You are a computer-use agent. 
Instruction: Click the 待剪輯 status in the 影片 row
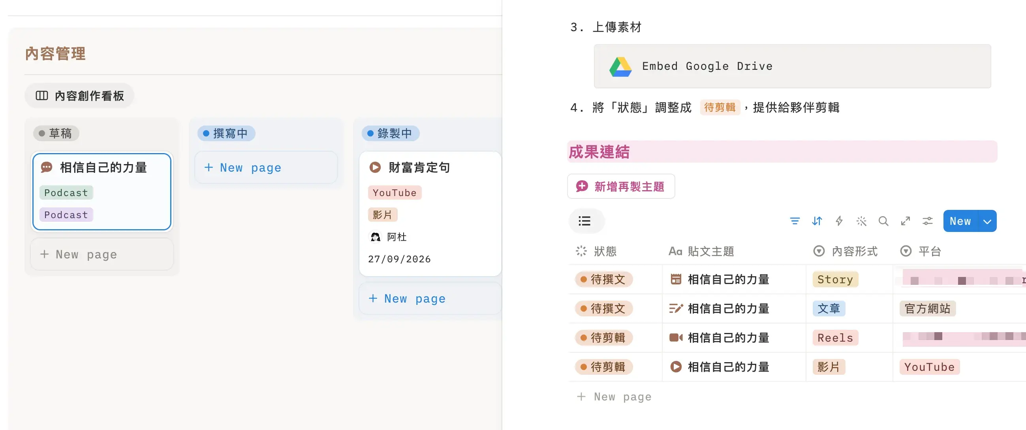click(604, 367)
